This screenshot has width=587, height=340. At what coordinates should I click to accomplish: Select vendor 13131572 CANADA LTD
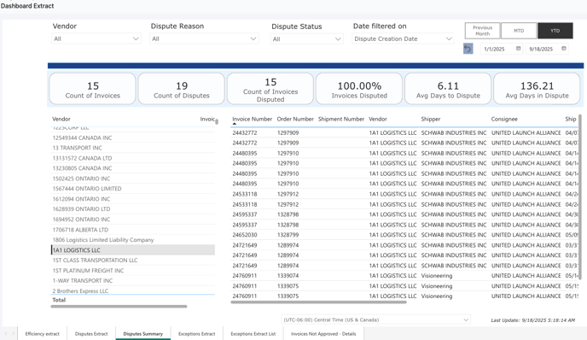click(133, 158)
